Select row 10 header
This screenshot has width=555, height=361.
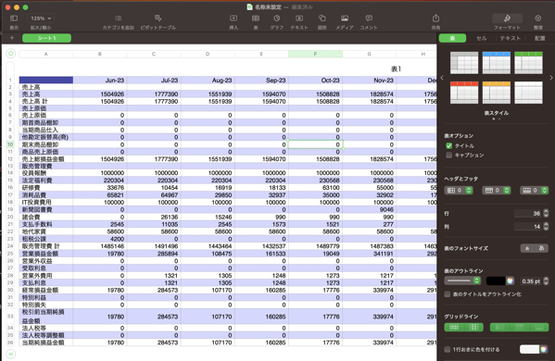coord(10,144)
